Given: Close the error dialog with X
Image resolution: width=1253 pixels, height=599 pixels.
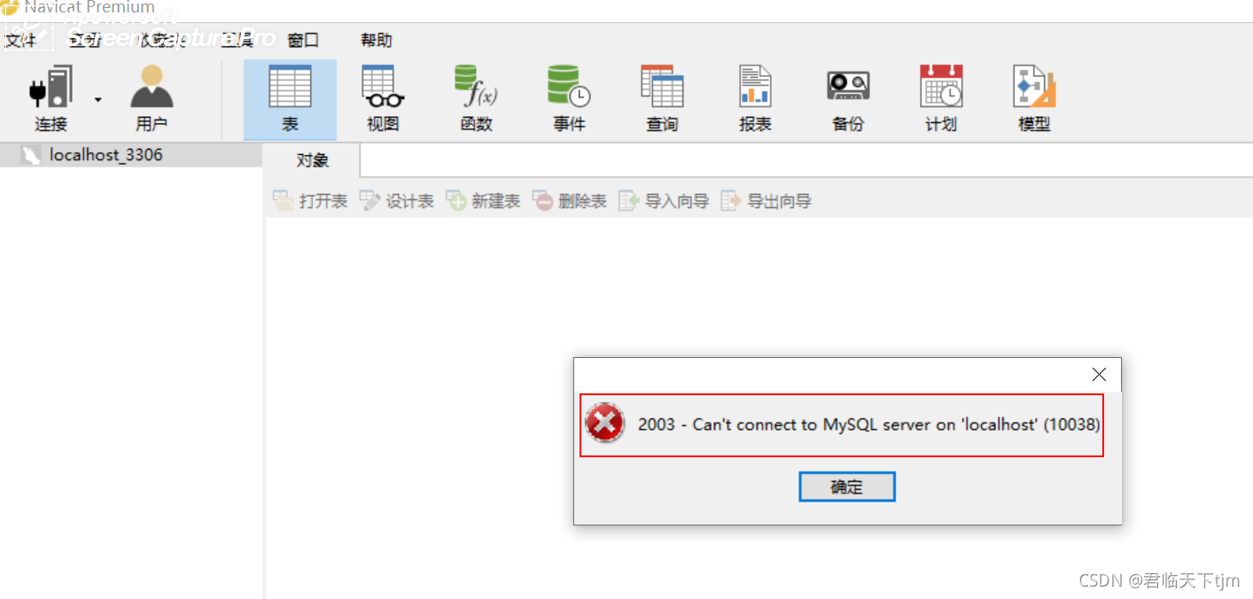Looking at the screenshot, I should tap(1099, 375).
